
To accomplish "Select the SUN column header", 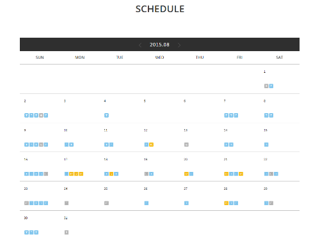I will [x=40, y=58].
